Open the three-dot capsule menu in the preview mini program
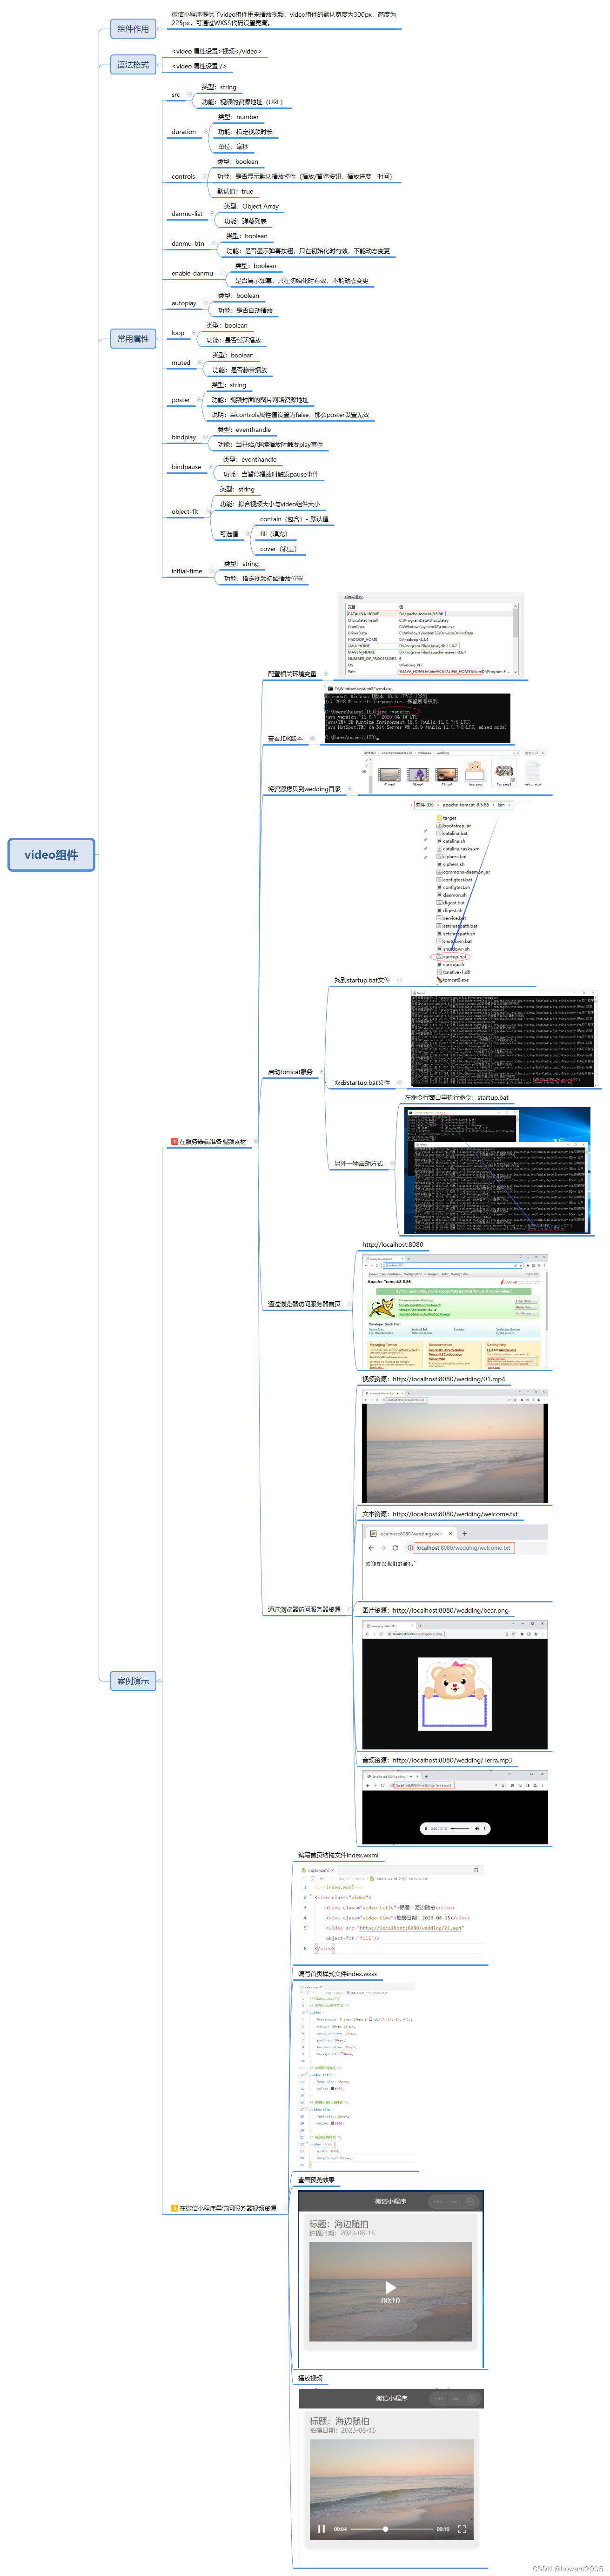This screenshot has width=610, height=2576. 438,2201
